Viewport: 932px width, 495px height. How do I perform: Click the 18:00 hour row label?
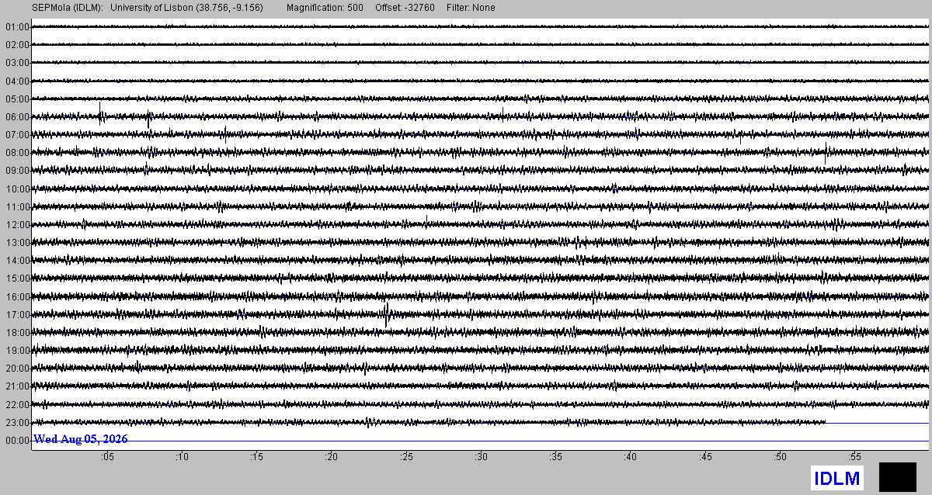pyautogui.click(x=17, y=333)
